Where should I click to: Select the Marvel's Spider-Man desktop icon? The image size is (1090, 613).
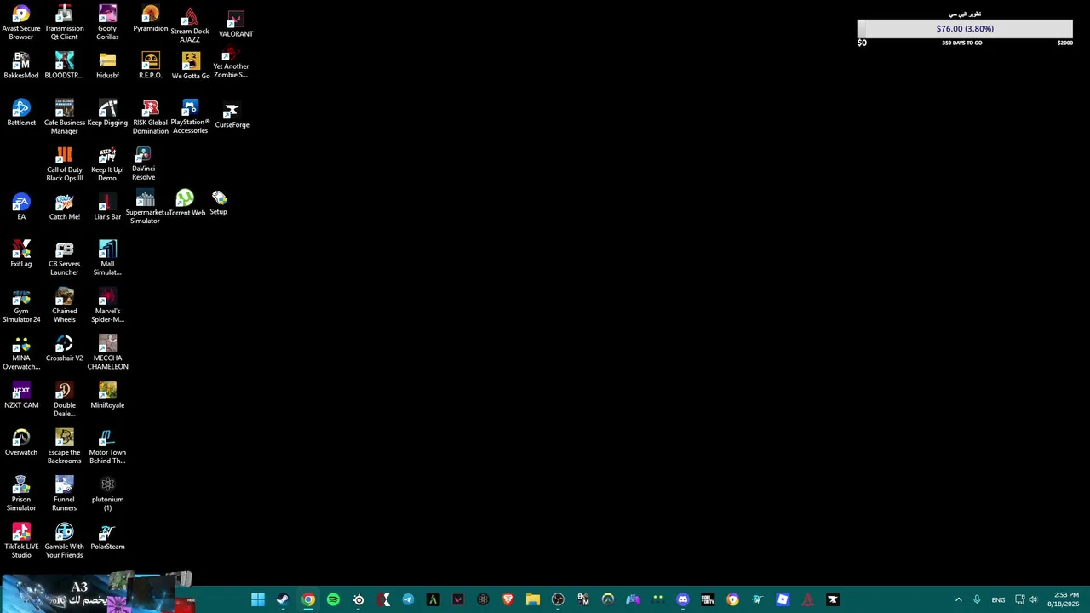[x=107, y=305]
